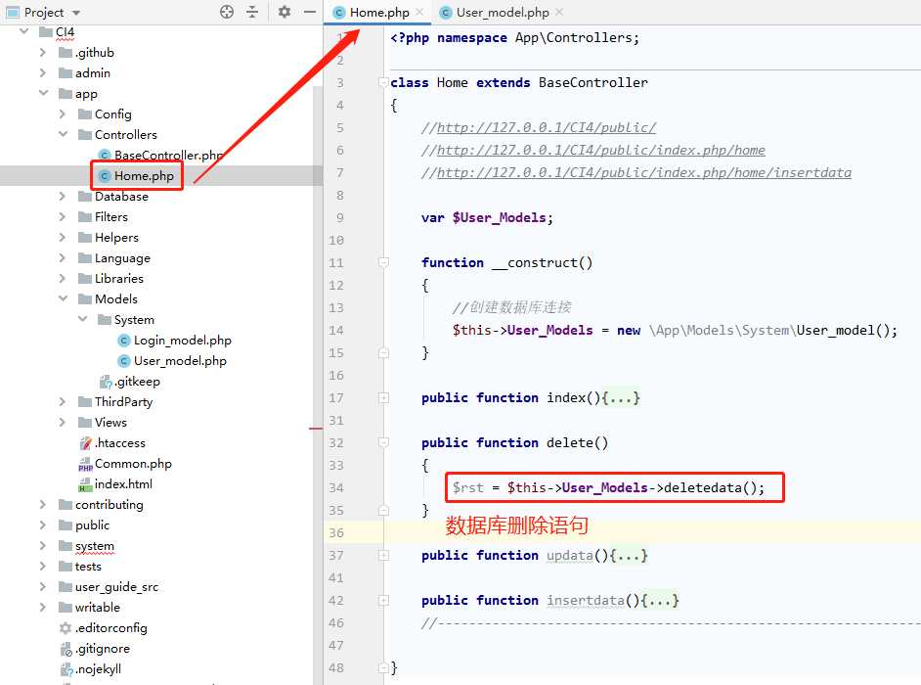Open Project panel settings gear

pyautogui.click(x=285, y=12)
